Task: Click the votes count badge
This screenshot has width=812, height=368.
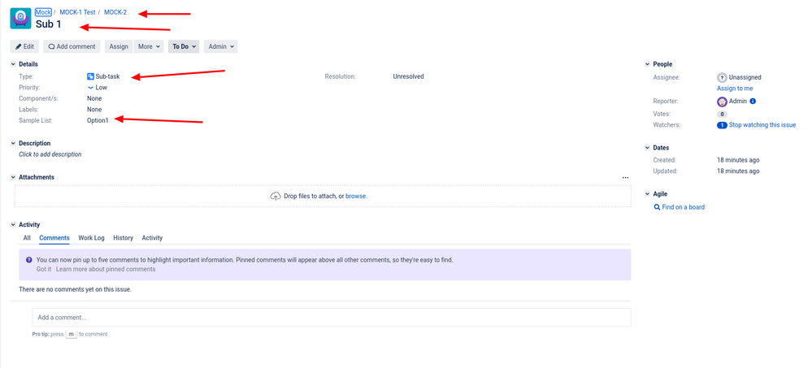Action: point(722,114)
